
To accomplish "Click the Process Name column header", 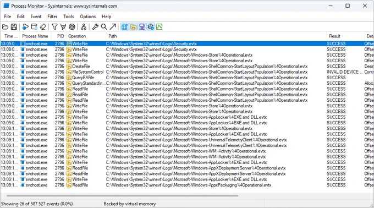I will click(x=35, y=36).
